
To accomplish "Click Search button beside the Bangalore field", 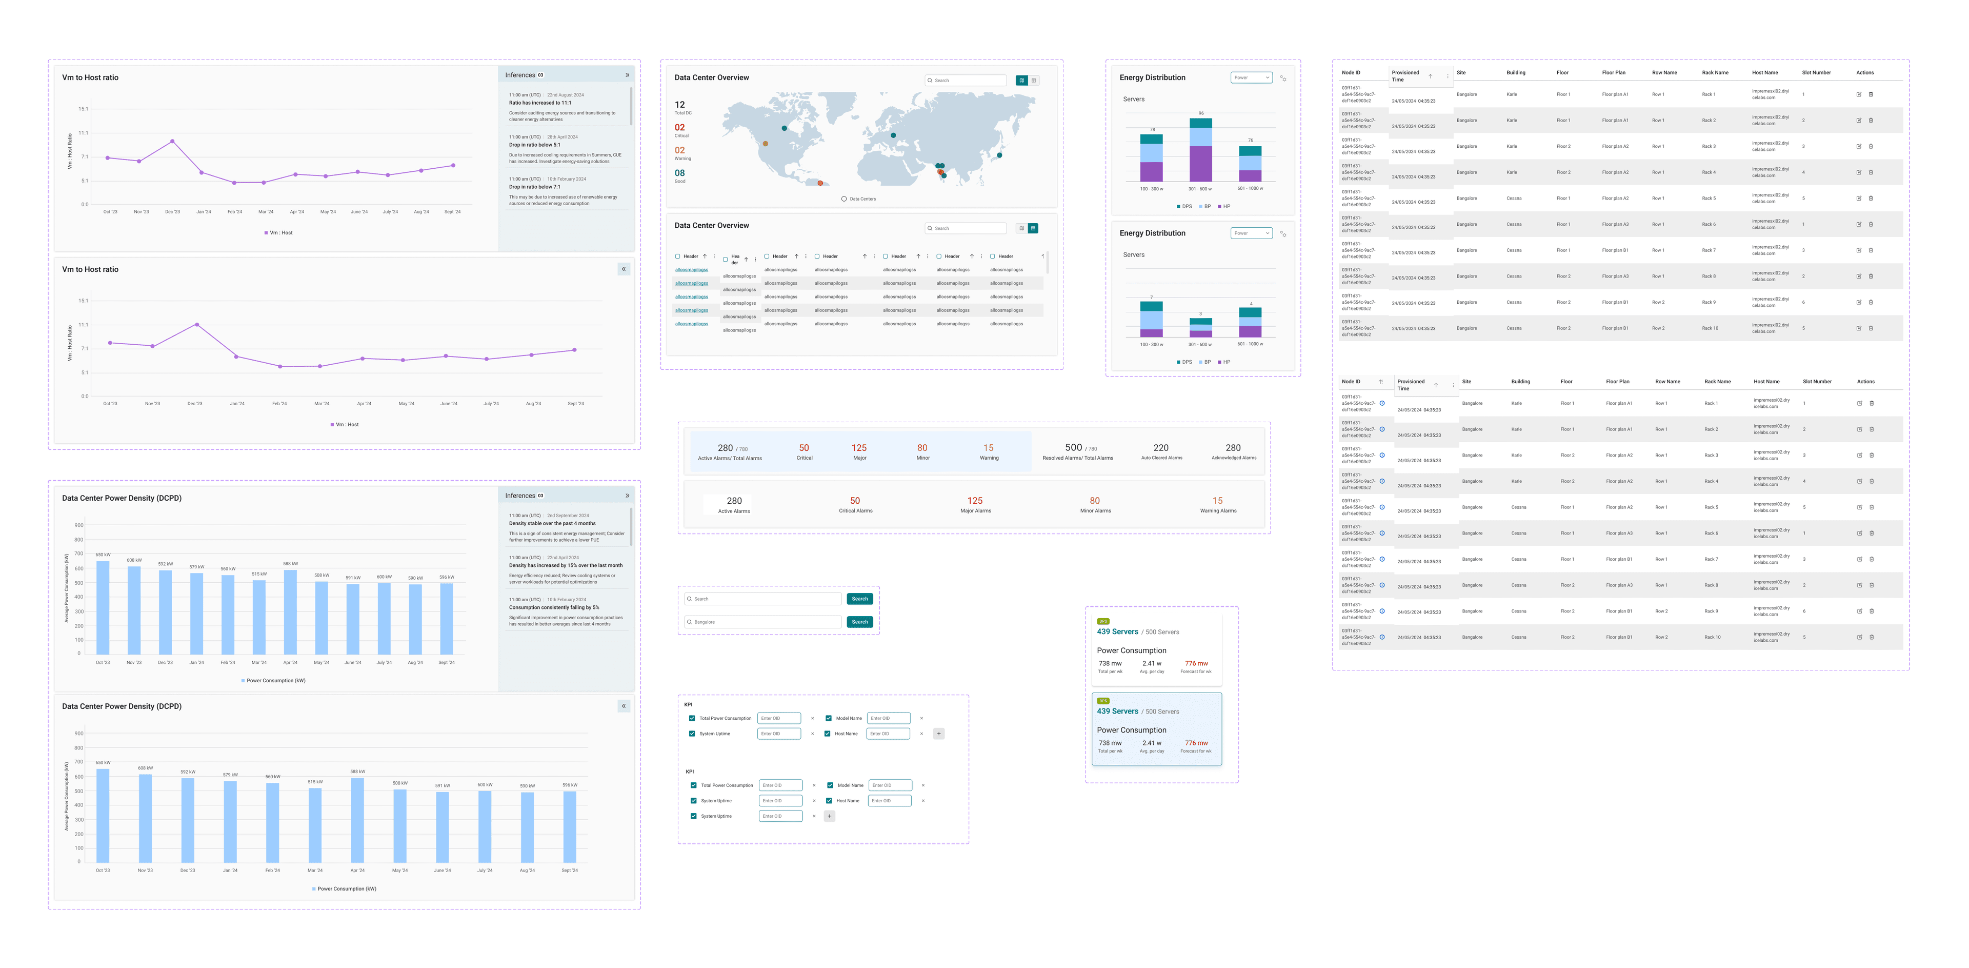I will [x=860, y=622].
